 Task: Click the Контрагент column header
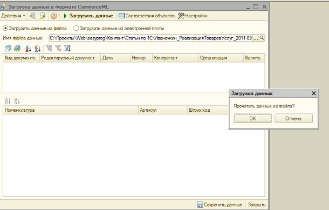(x=175, y=58)
